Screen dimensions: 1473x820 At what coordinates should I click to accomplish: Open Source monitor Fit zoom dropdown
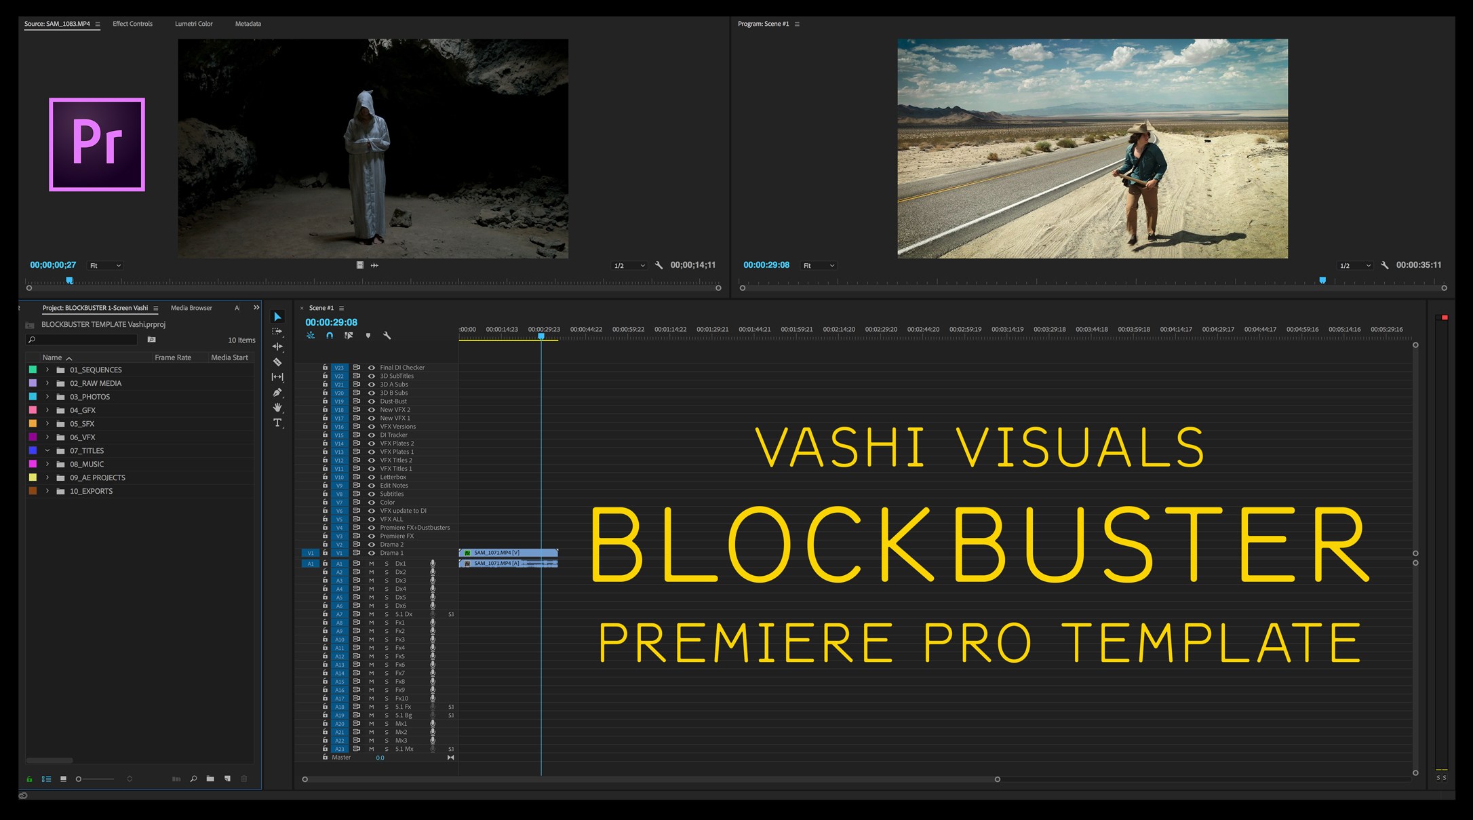tap(105, 266)
